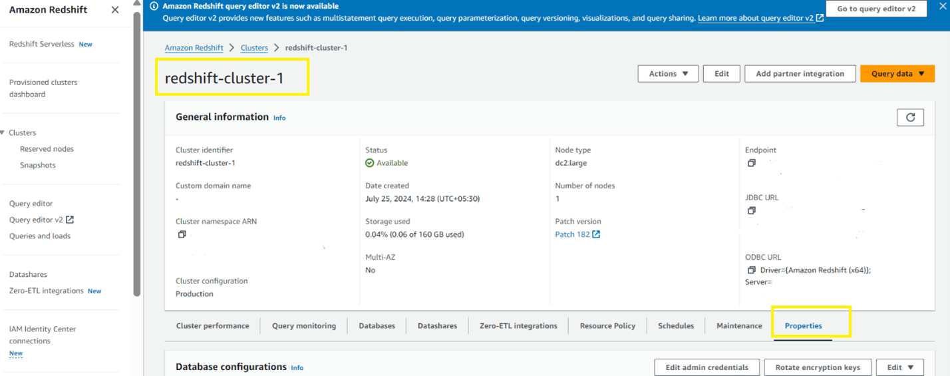Open the Edit dropdown in Database configurations

point(900,367)
